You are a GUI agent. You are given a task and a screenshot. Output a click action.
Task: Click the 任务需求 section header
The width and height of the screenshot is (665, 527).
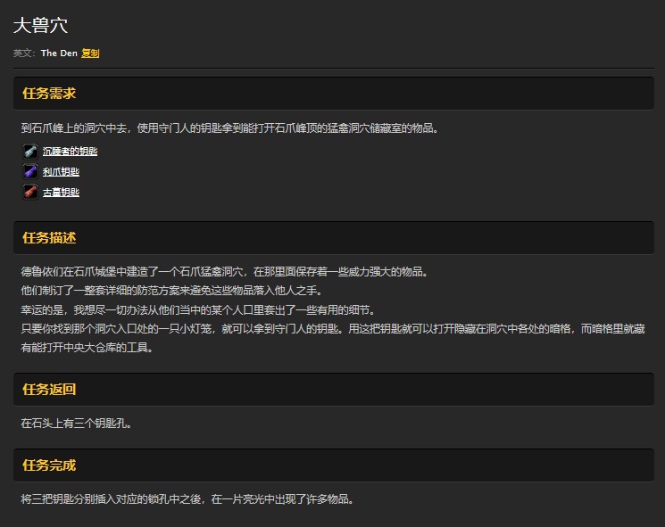pyautogui.click(x=49, y=94)
